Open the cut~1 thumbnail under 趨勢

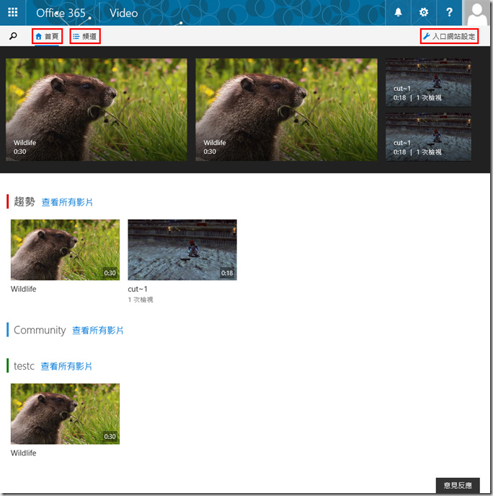(x=182, y=250)
